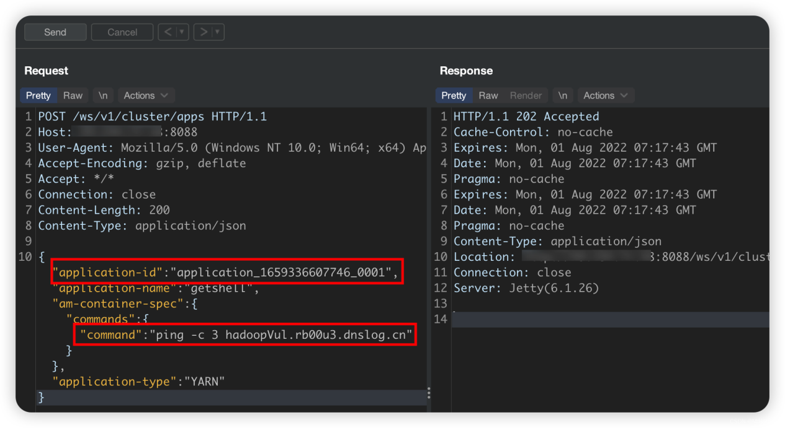Go to next request with forward arrow
Viewport: 785px width, 428px height.
point(202,32)
